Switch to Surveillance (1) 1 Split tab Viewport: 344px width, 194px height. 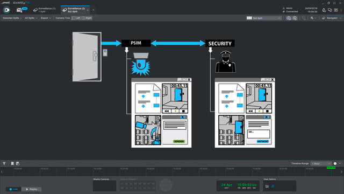click(x=45, y=10)
